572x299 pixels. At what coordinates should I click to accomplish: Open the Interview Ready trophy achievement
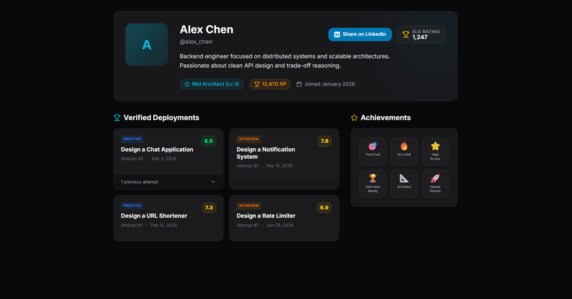(x=373, y=183)
